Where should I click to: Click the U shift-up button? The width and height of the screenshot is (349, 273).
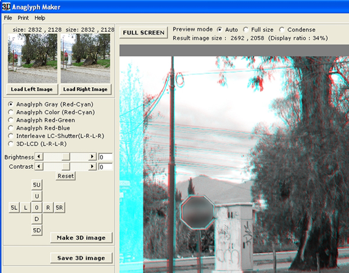37,196
